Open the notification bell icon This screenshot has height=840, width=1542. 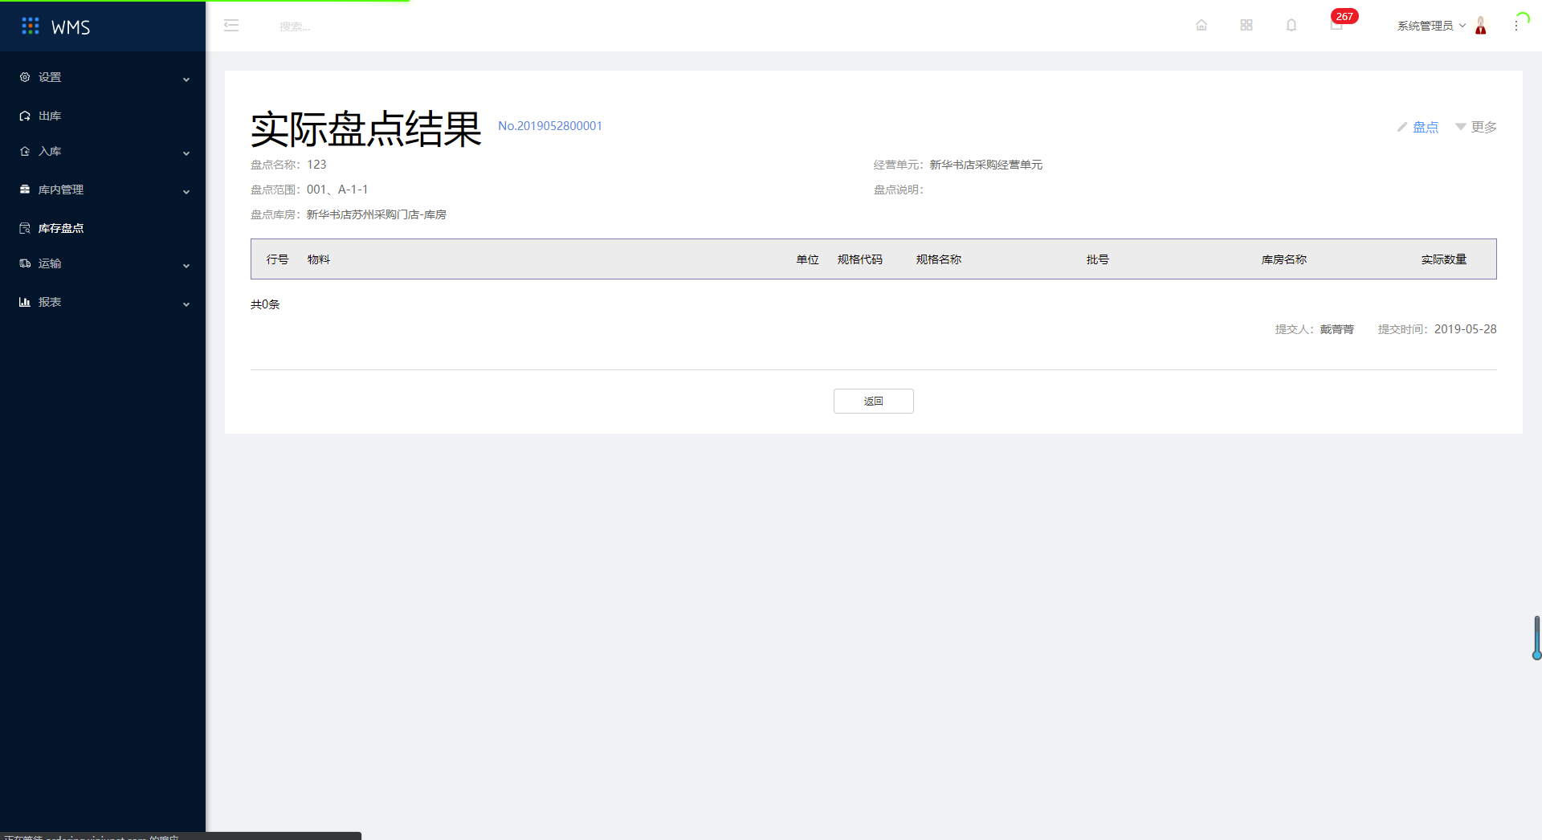pyautogui.click(x=1291, y=25)
